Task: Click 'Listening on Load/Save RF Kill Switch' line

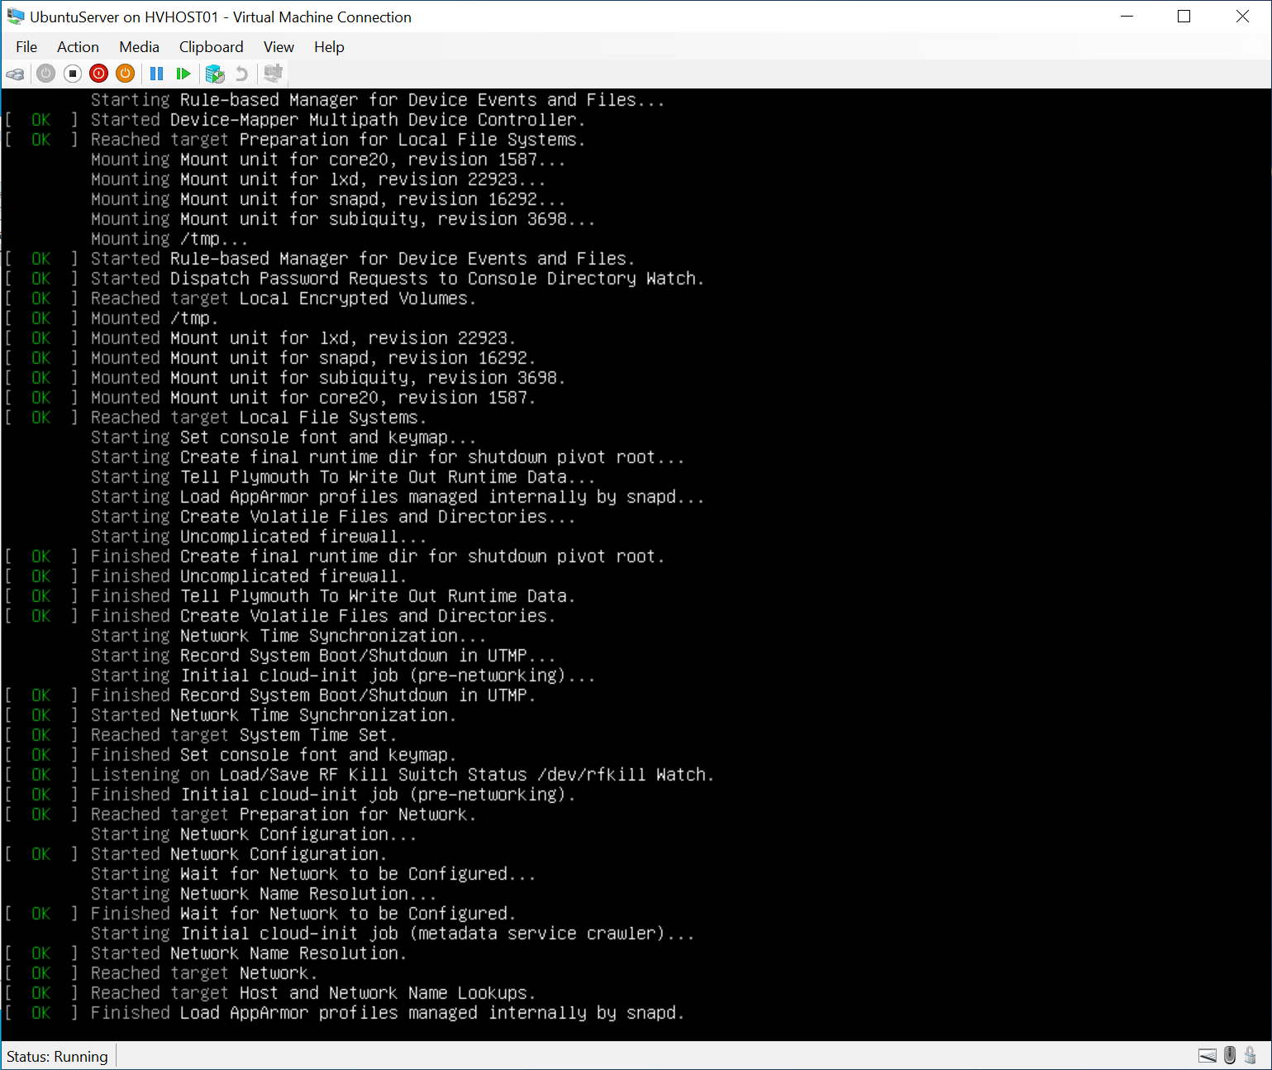Action: pyautogui.click(x=403, y=775)
